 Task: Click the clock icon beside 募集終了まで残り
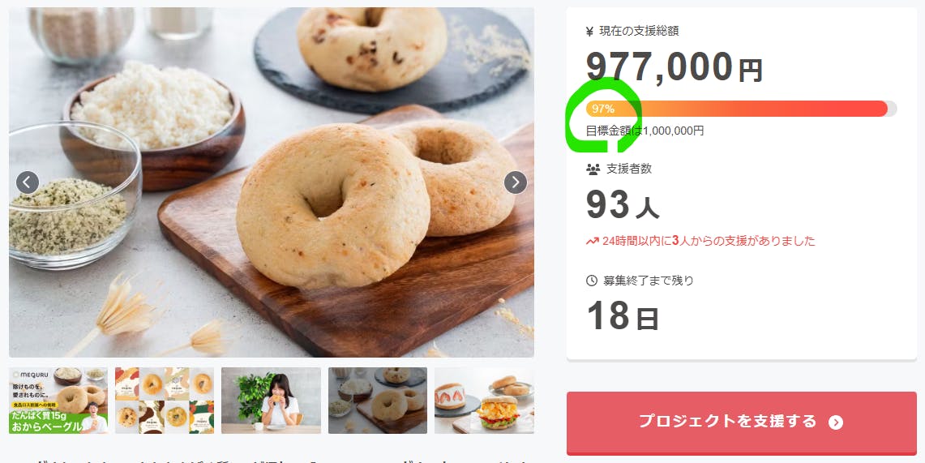592,281
